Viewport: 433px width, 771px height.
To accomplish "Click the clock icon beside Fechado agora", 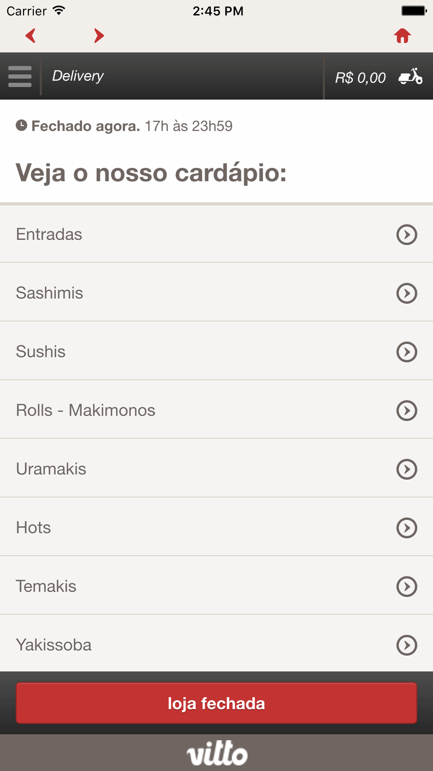I will pos(22,126).
